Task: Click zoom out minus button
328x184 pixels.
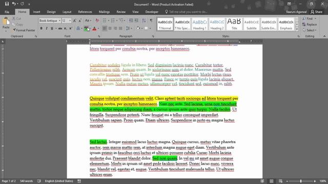Action: (287, 181)
